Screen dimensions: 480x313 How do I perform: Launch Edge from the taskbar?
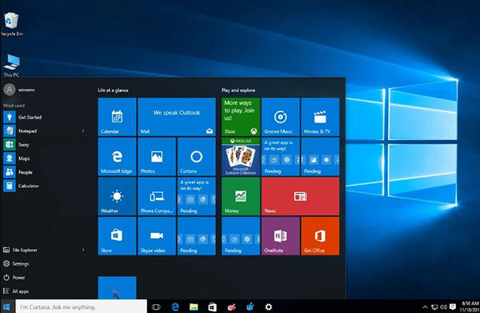click(x=175, y=307)
